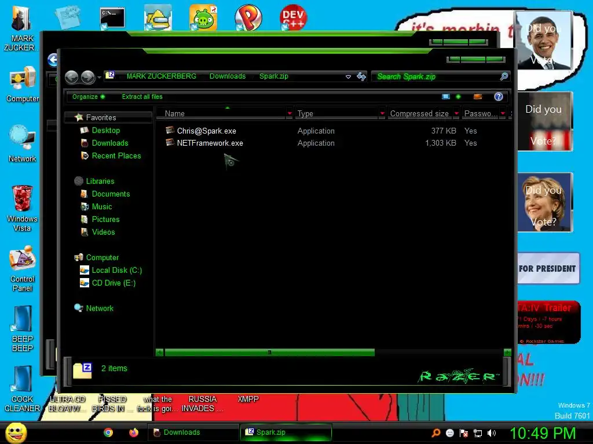Open the Control Panel desktop icon
The width and height of the screenshot is (593, 444).
click(x=23, y=259)
